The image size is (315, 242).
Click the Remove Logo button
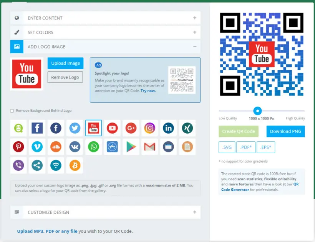coord(65,77)
